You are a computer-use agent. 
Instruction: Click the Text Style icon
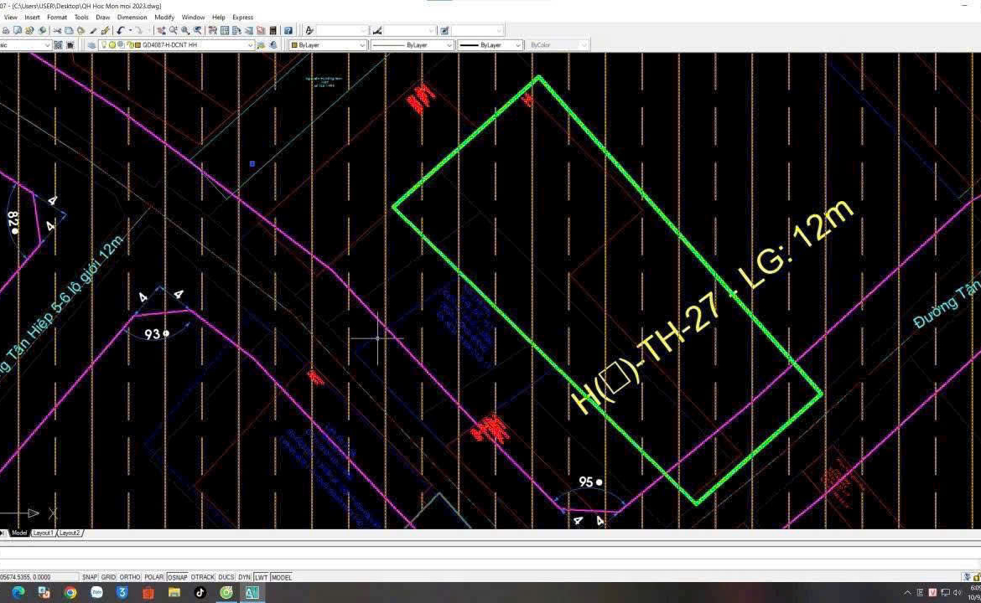(309, 30)
